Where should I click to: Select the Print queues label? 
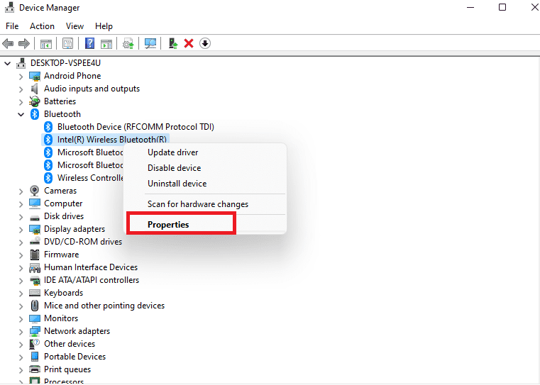click(67, 369)
